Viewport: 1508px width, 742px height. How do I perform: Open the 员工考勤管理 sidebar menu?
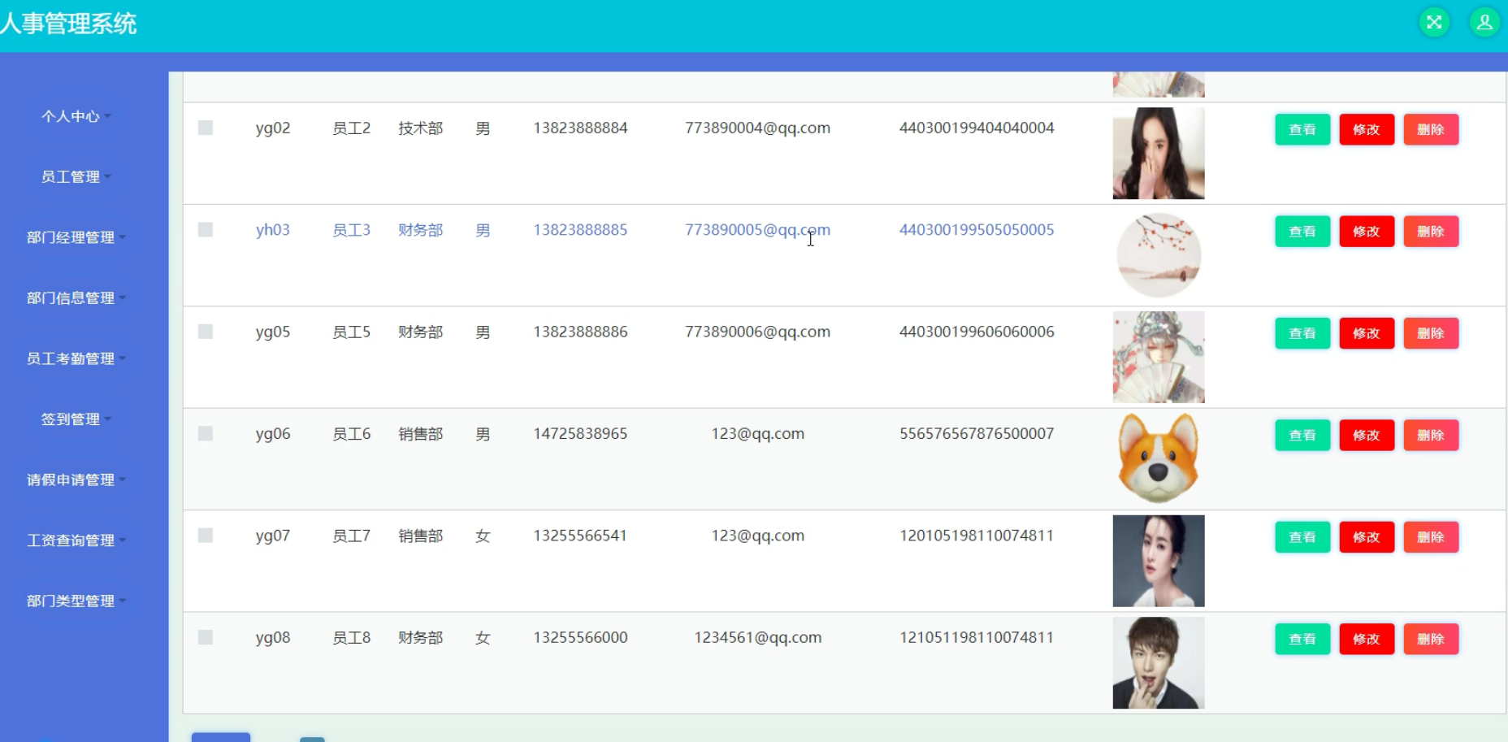point(76,358)
